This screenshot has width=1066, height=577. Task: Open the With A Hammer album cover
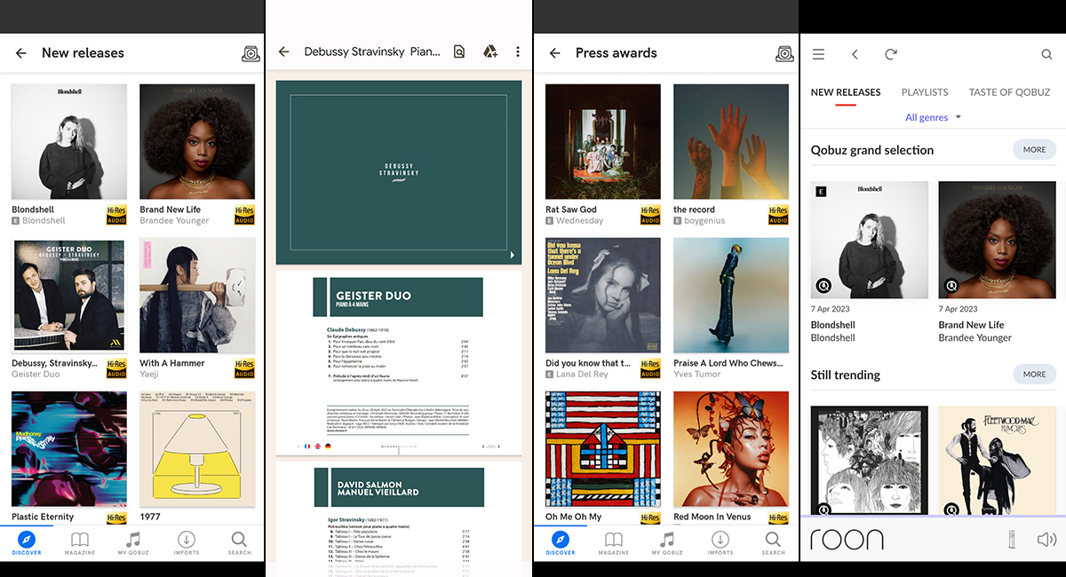[197, 296]
